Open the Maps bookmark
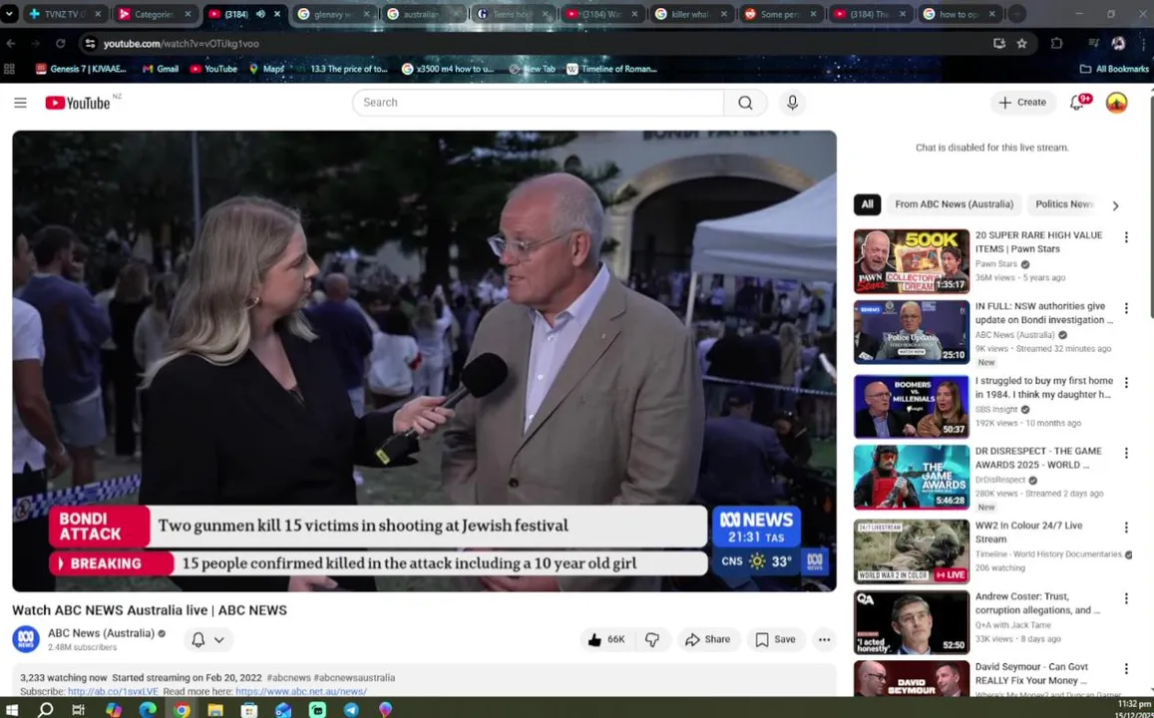Screen dimensions: 1154x718 click(x=266, y=69)
